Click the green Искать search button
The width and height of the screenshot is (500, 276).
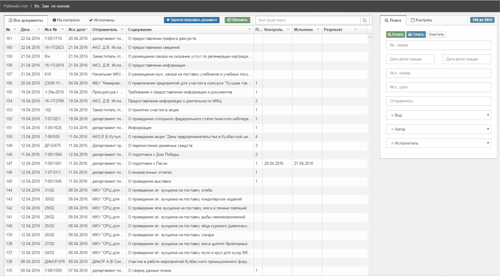coord(395,34)
